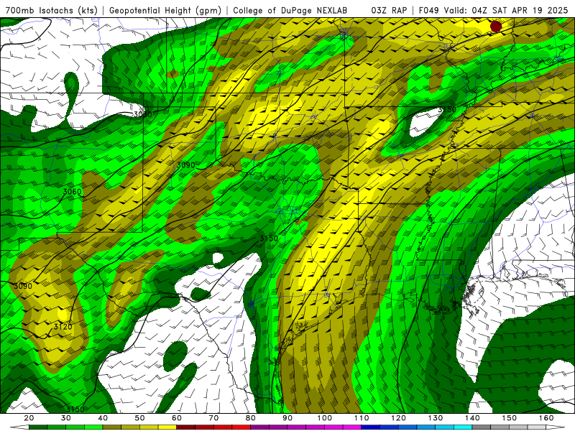Click the 20 value on the color scale
This screenshot has height=431, width=575.
(x=29, y=418)
